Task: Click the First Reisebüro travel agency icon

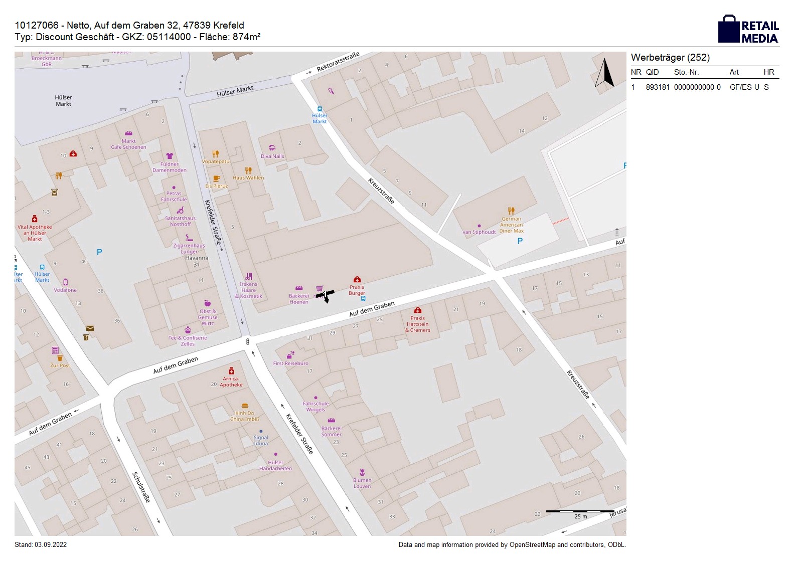Action: click(x=290, y=355)
